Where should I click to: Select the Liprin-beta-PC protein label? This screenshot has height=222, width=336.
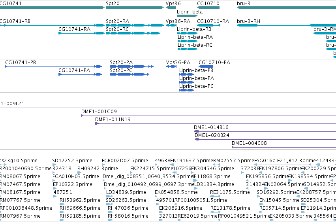pos(197,86)
